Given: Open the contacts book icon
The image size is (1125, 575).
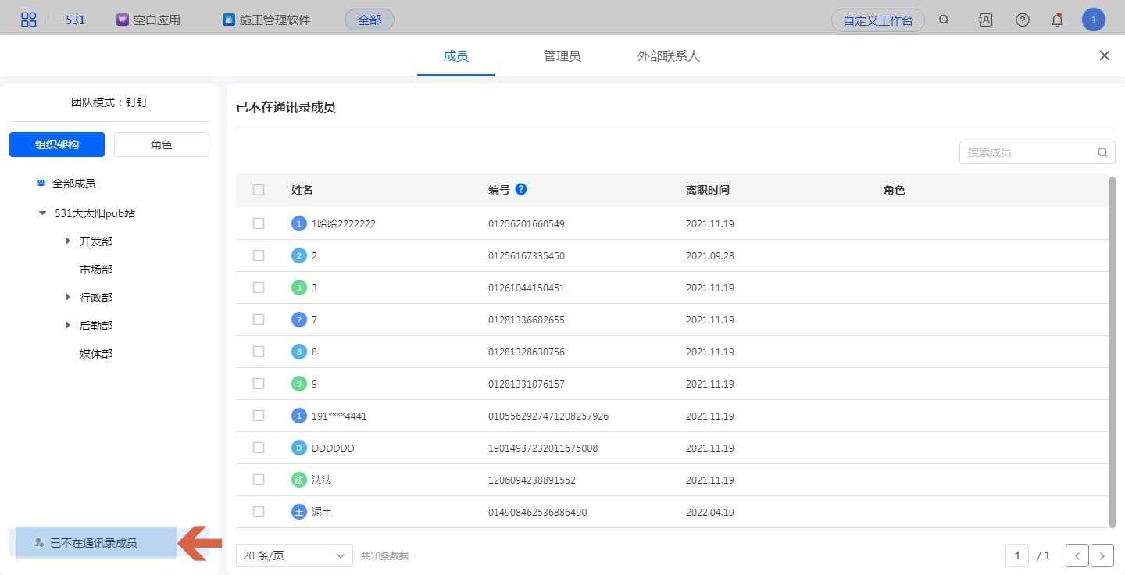Looking at the screenshot, I should tap(985, 20).
